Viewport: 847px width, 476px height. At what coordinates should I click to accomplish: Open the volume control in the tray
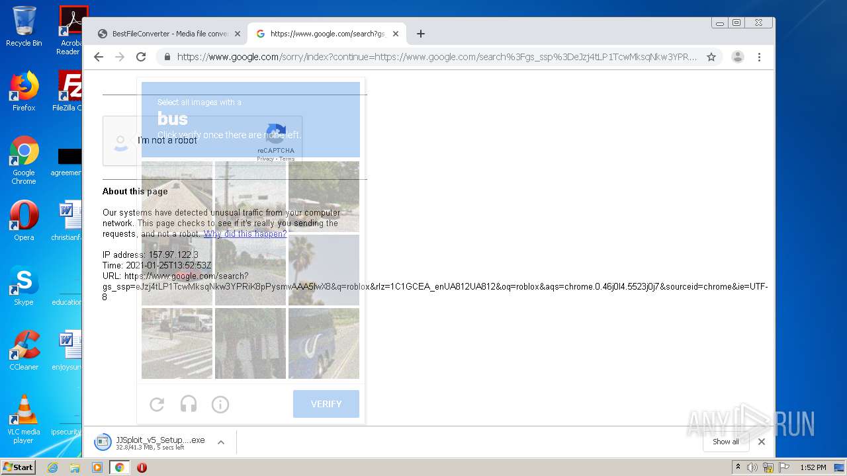pos(752,467)
